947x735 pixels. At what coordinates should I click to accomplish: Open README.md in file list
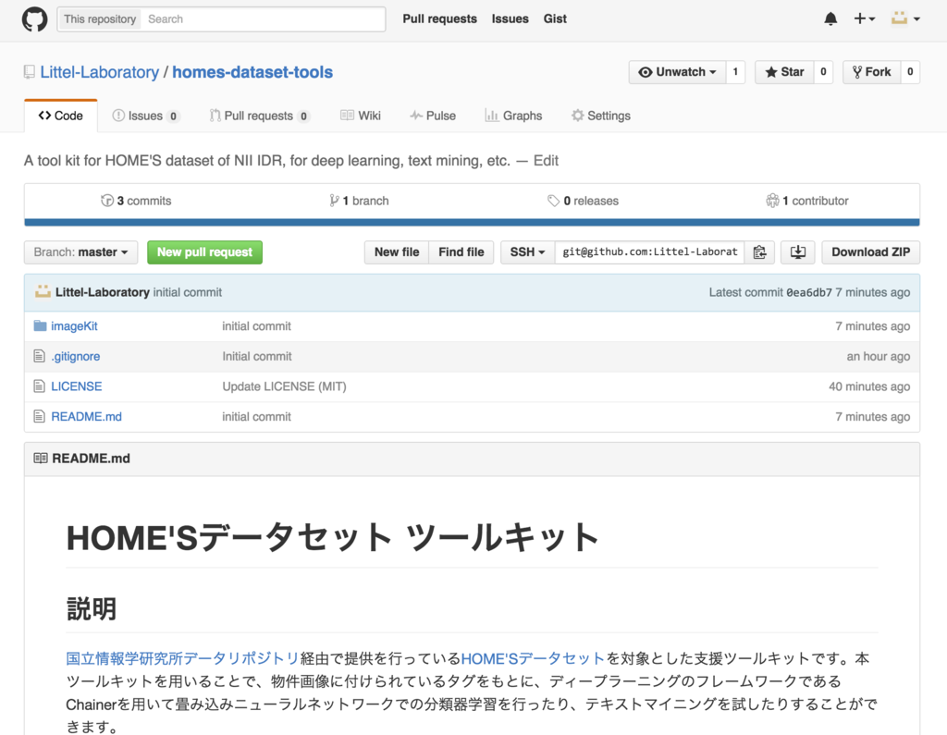point(86,417)
